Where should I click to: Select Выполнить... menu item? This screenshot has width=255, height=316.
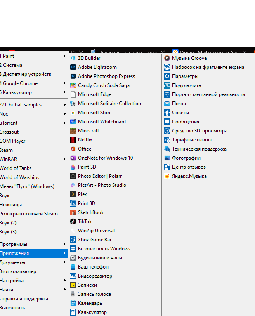click(x=34, y=308)
